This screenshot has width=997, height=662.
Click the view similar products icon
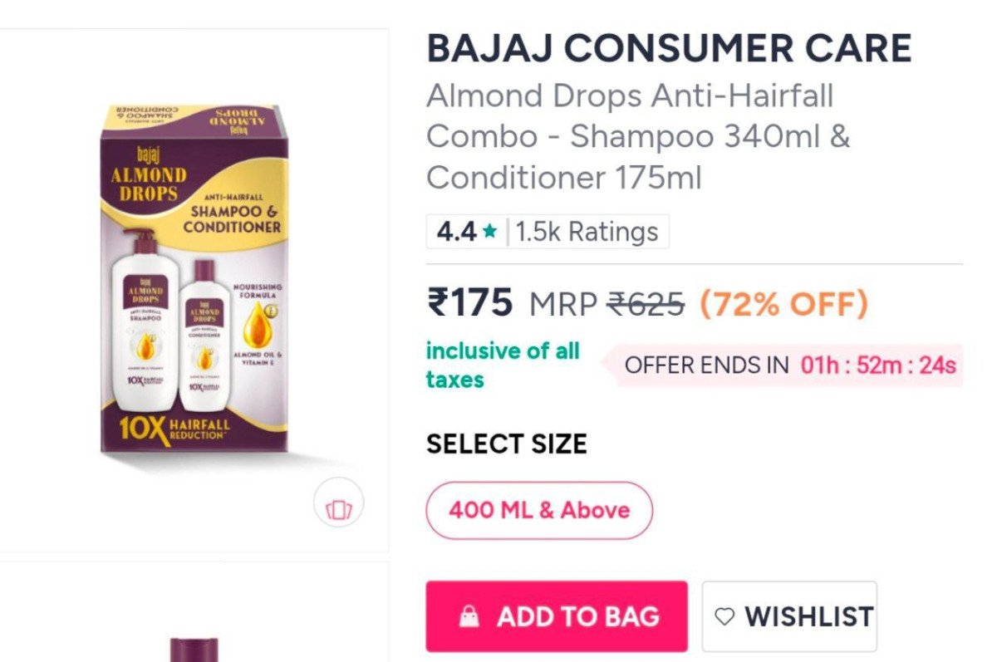click(339, 503)
